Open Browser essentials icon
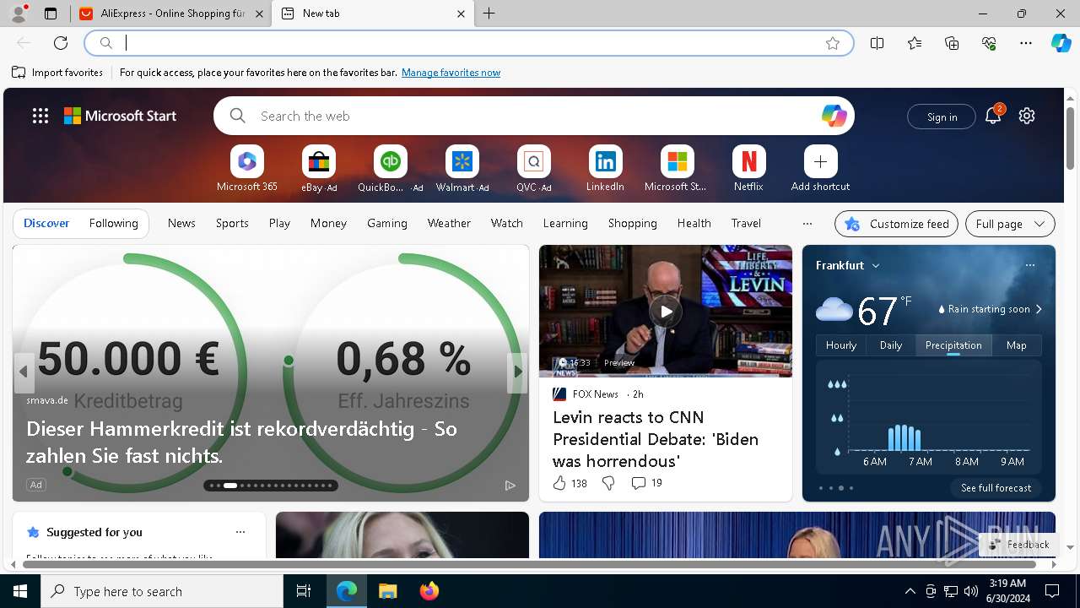1080x608 pixels. [989, 43]
